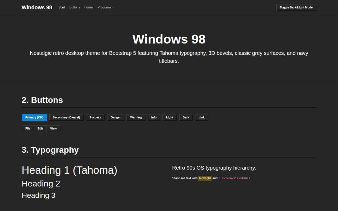Select View in the button group
338x211 pixels.
point(53,128)
